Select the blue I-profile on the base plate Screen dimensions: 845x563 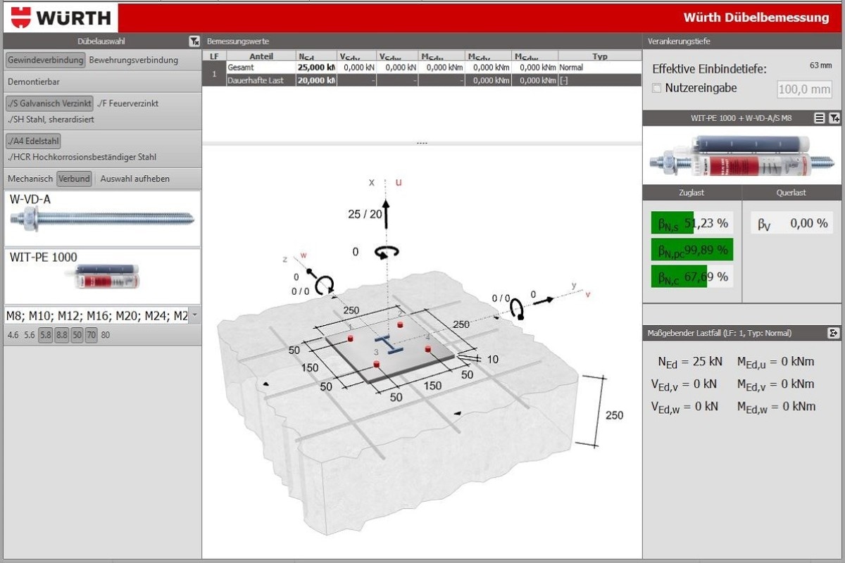tap(388, 344)
